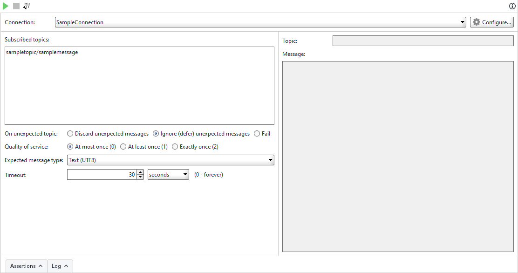Screen dimensions: 518x273
Task: Select Fail for unexpected topics
Action: [257, 134]
